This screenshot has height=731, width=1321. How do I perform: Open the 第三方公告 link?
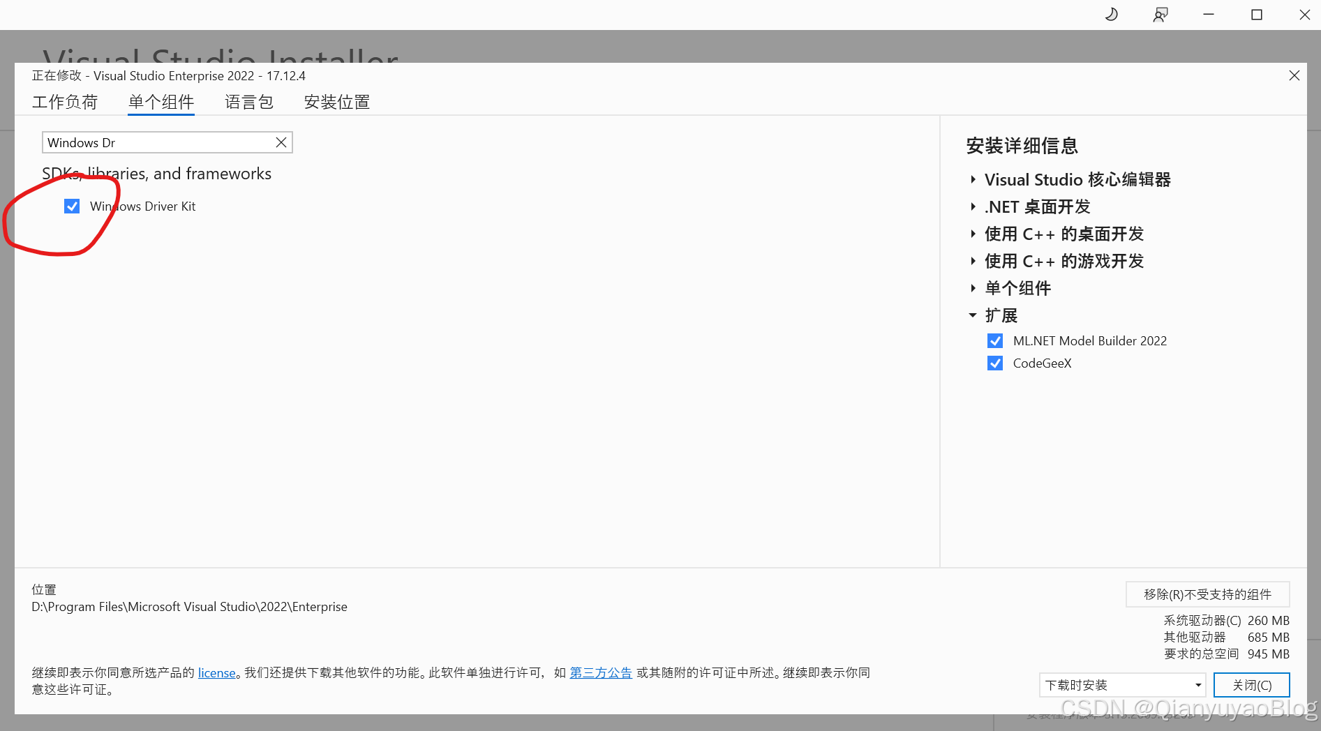[x=601, y=672]
